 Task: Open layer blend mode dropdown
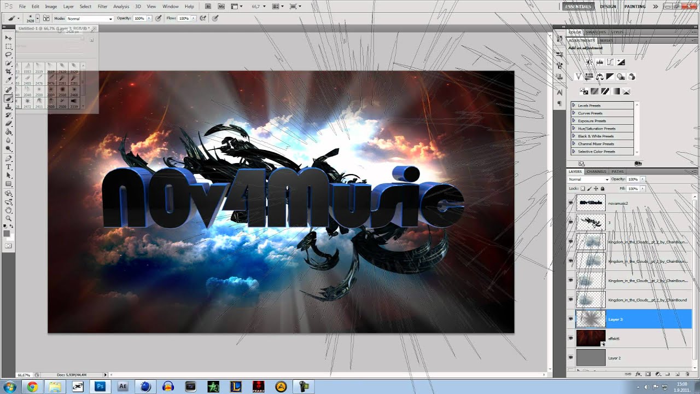(588, 179)
